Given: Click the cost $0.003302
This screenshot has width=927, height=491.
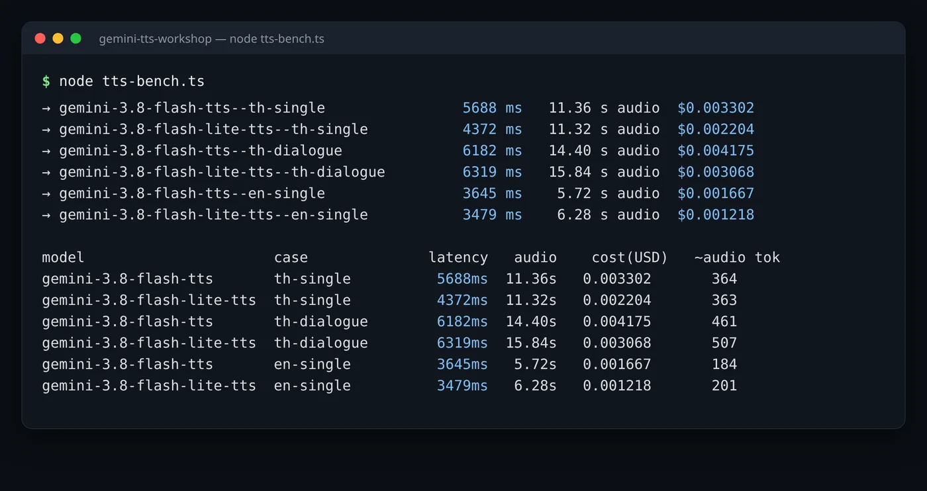Looking at the screenshot, I should 716,108.
